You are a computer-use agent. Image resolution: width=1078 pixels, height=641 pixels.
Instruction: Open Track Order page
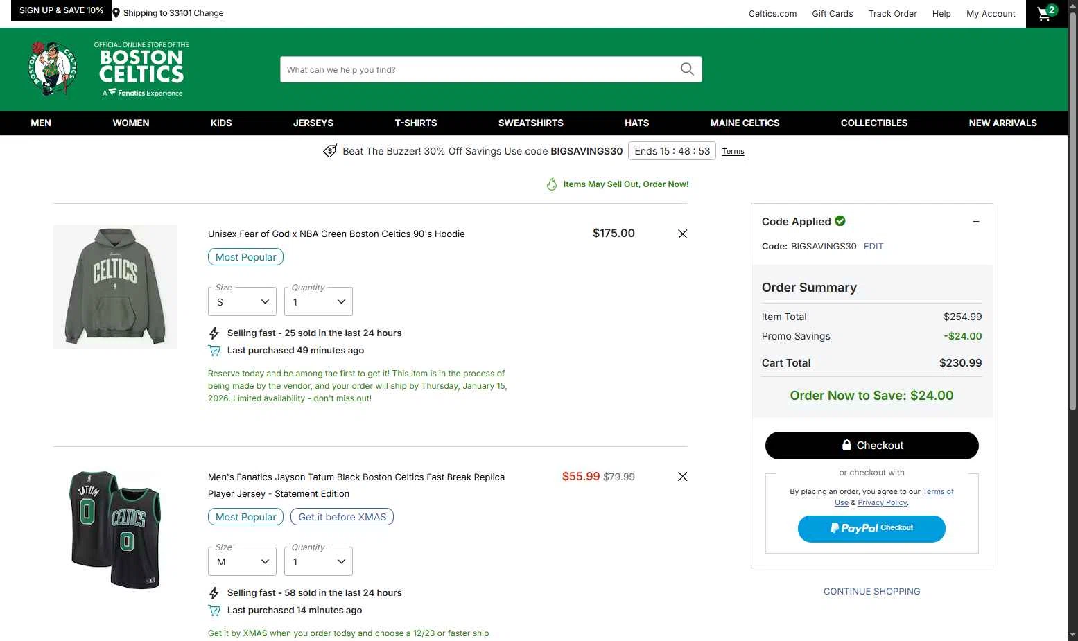pos(893,14)
